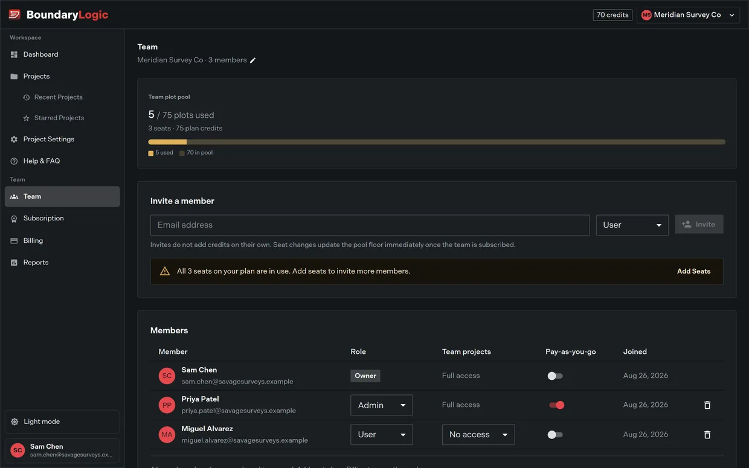Viewport: 749px width, 468px height.
Task: Click Sam Chen's SC avatar in members table
Action: tap(167, 376)
